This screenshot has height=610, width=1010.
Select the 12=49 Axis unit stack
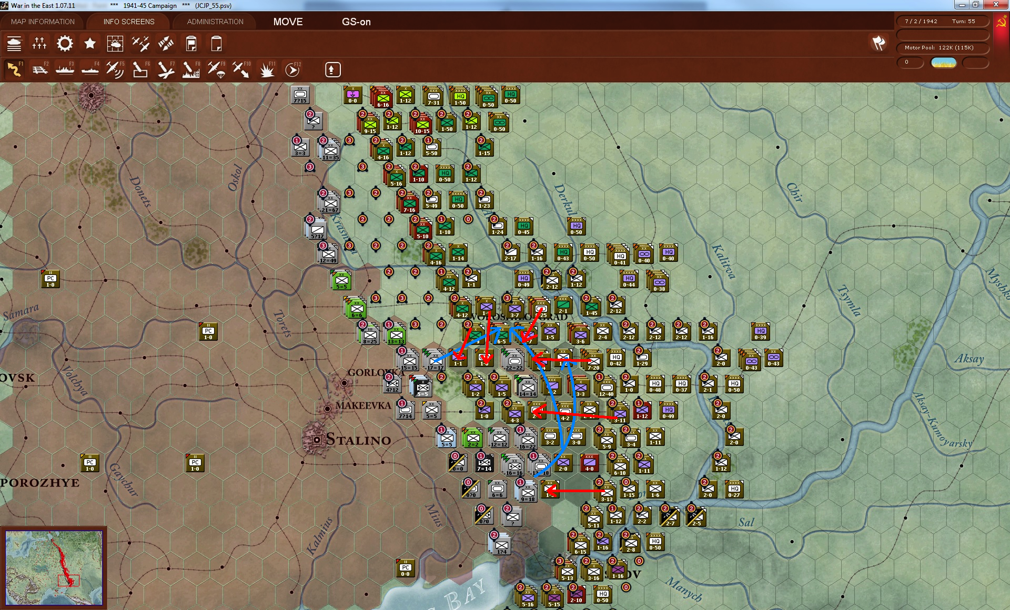pyautogui.click(x=328, y=254)
